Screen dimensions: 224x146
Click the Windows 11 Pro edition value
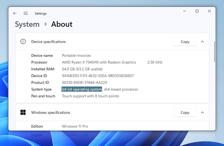click(75, 126)
